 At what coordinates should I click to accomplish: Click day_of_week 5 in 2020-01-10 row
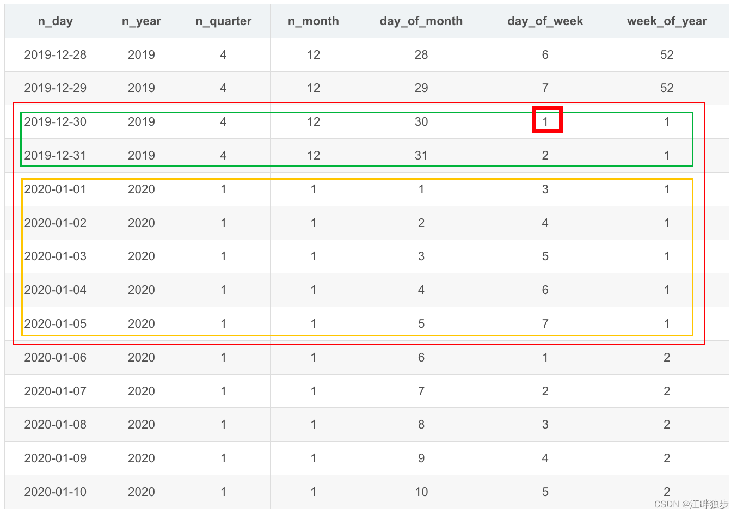545,492
